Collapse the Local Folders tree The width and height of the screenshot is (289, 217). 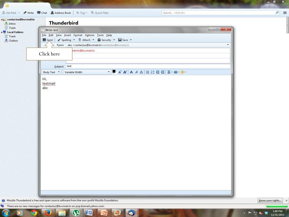click(1, 32)
